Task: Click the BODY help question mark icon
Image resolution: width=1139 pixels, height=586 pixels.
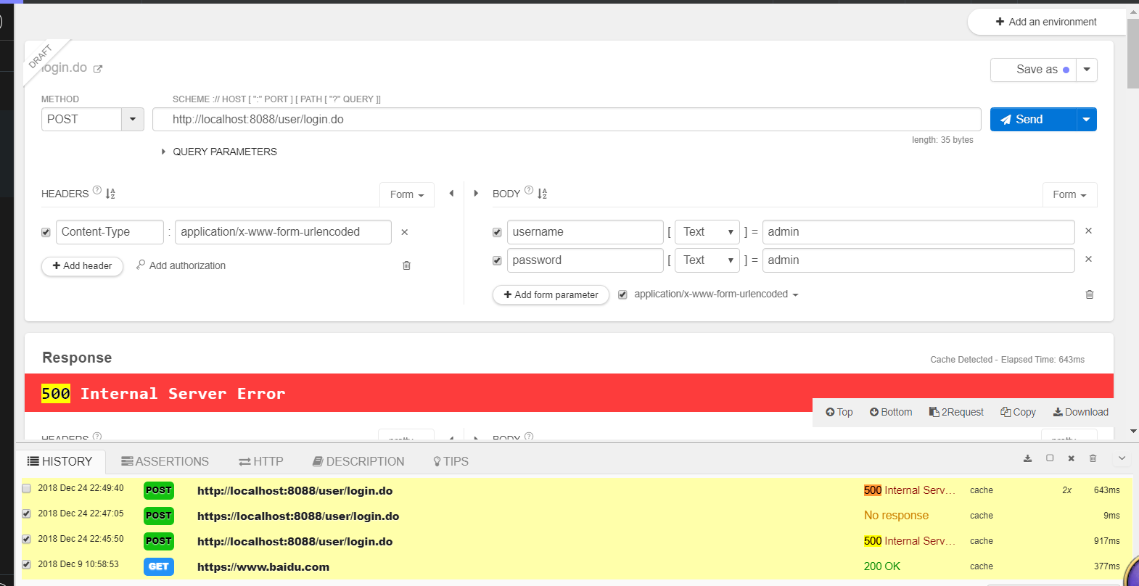Action: pos(529,190)
